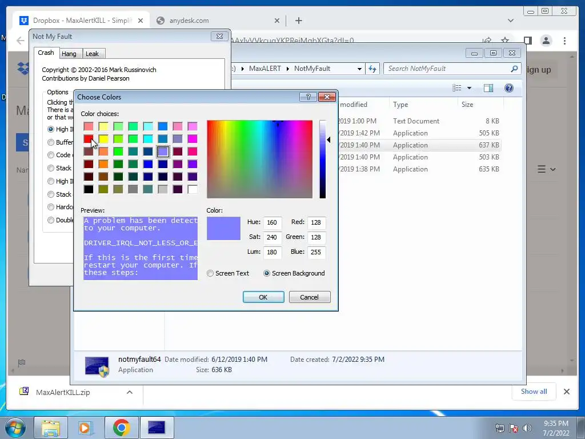The width and height of the screenshot is (585, 439).
Task: Click the help question mark in Choose Colors
Action: pyautogui.click(x=308, y=97)
